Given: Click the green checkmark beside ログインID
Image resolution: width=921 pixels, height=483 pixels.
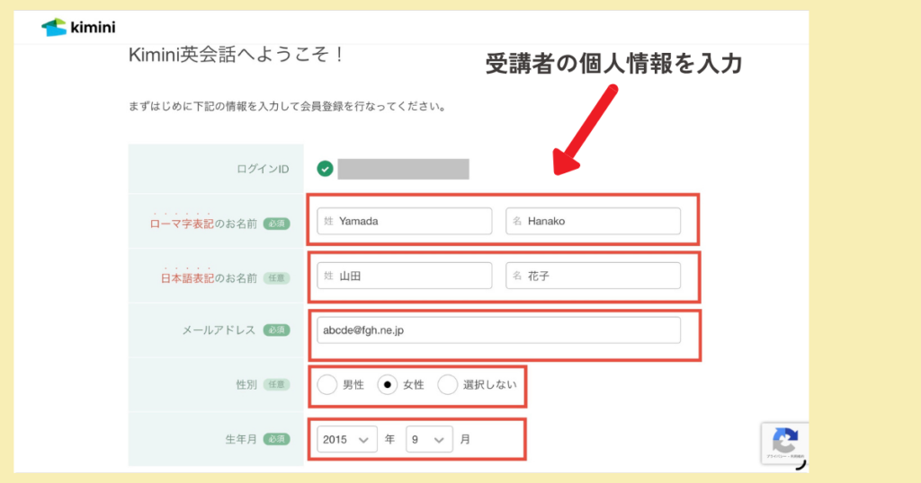Looking at the screenshot, I should click(325, 169).
